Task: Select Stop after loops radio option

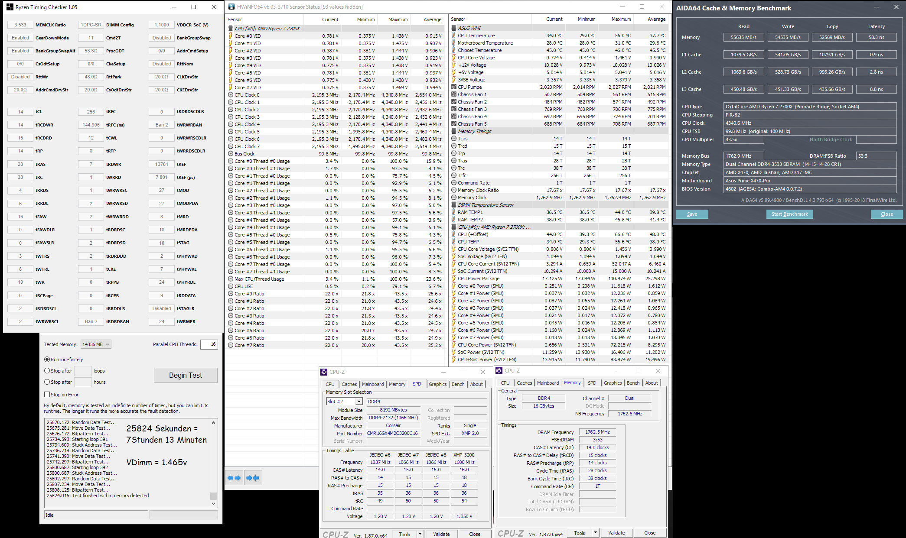Action: 47,371
